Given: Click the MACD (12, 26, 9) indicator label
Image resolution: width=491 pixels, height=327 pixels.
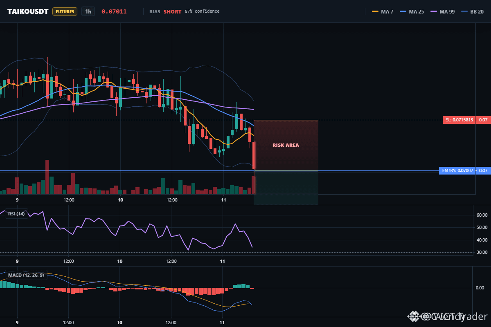Looking at the screenshot, I should (26, 275).
